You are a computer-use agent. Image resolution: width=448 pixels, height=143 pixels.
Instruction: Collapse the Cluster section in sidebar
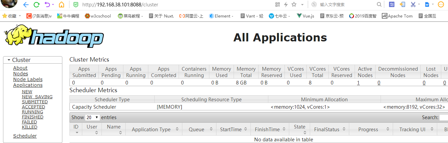tap(9, 60)
